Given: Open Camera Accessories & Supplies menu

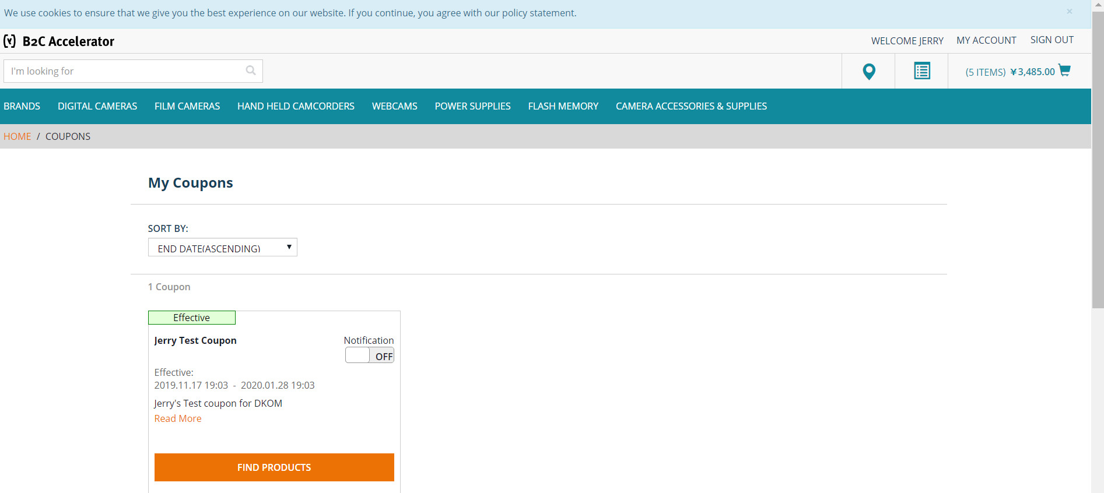Looking at the screenshot, I should coord(691,106).
